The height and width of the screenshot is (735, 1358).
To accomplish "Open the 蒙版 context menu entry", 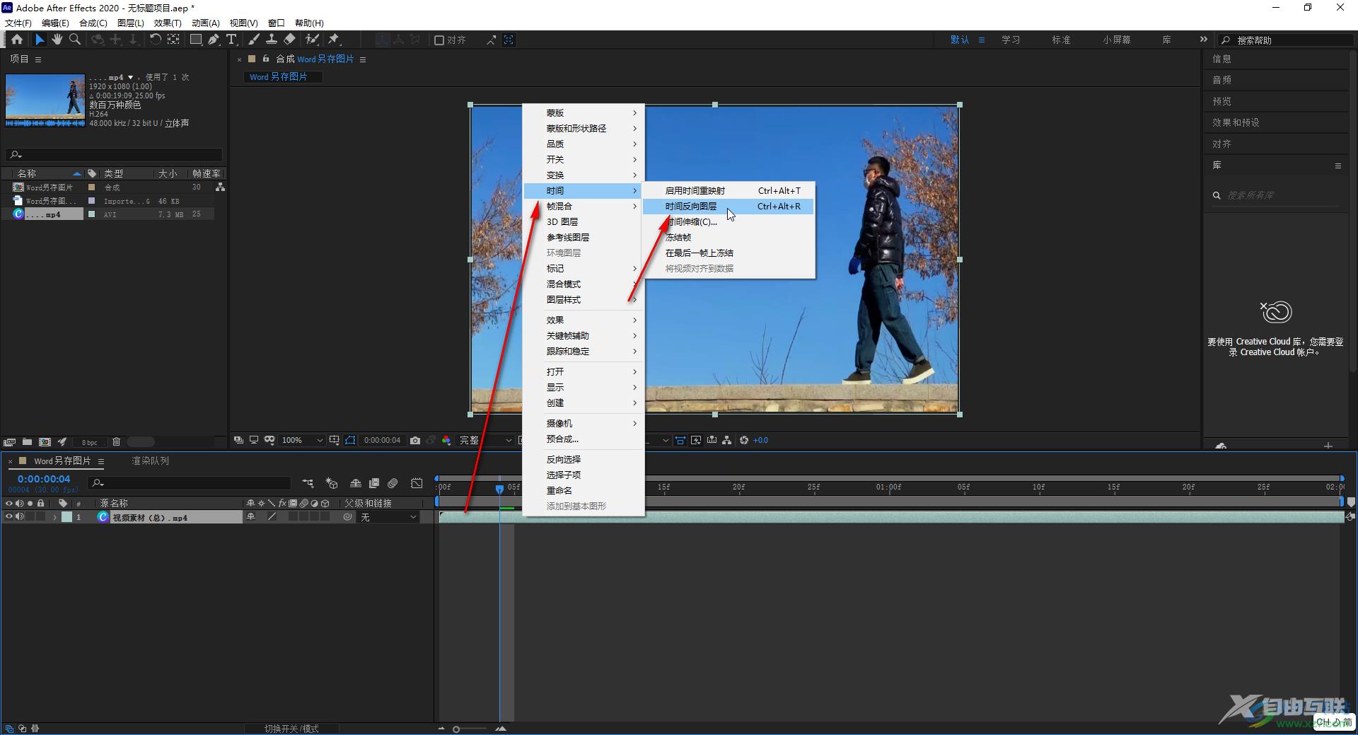I will coord(584,113).
